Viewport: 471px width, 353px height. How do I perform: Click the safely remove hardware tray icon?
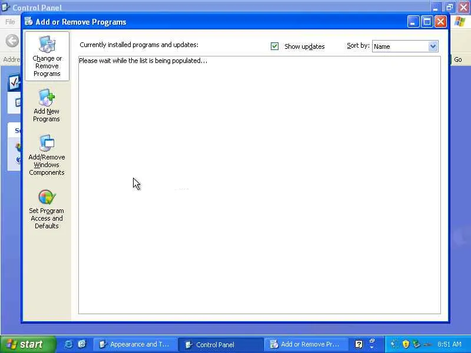tap(417, 344)
